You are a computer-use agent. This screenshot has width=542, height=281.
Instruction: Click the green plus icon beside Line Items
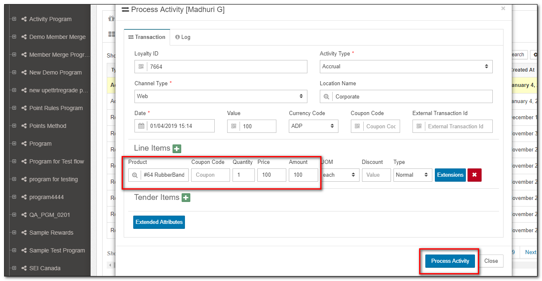[x=177, y=149]
